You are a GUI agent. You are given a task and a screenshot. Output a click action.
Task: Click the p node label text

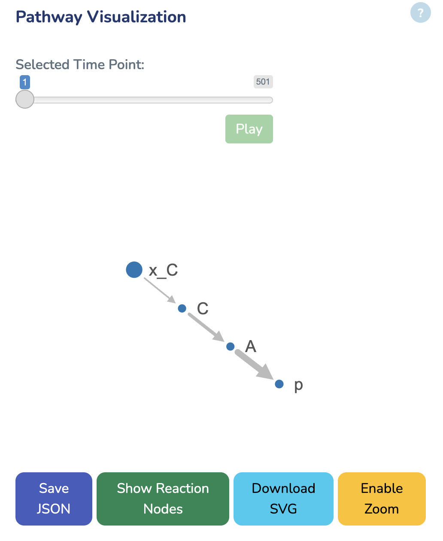tap(297, 385)
